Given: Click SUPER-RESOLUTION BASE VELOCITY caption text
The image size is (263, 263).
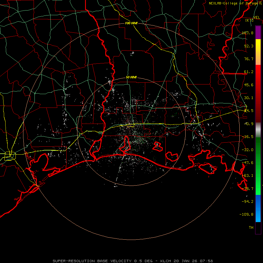Looking at the screenshot, I should pos(92,261).
